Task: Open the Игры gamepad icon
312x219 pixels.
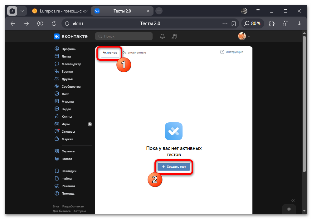Action: click(57, 124)
